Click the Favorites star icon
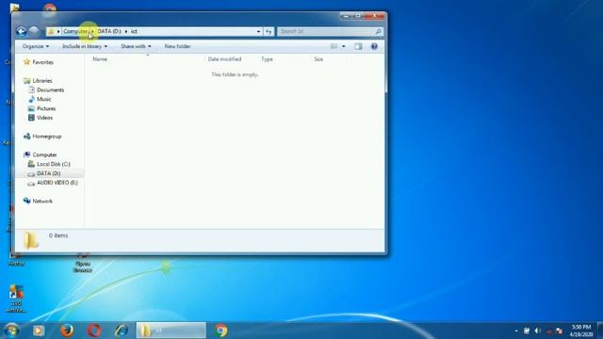 click(26, 62)
